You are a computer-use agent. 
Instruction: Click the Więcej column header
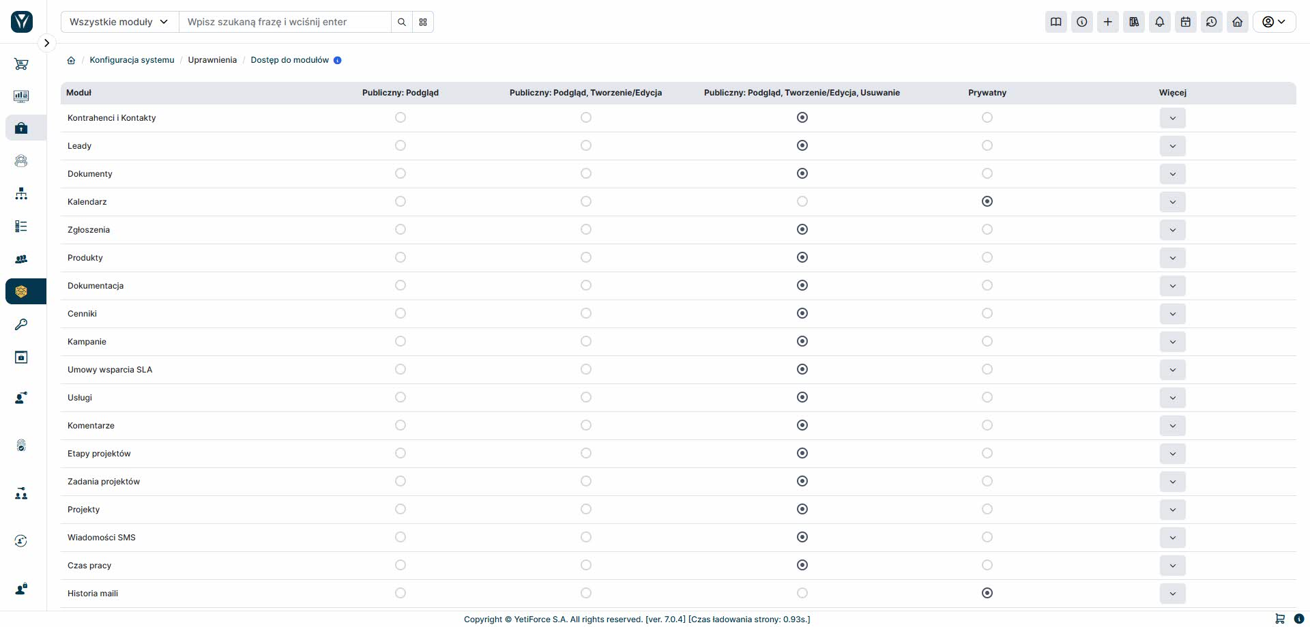point(1173,93)
